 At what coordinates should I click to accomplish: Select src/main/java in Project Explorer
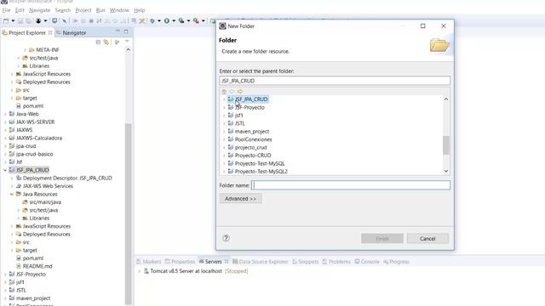click(45, 202)
